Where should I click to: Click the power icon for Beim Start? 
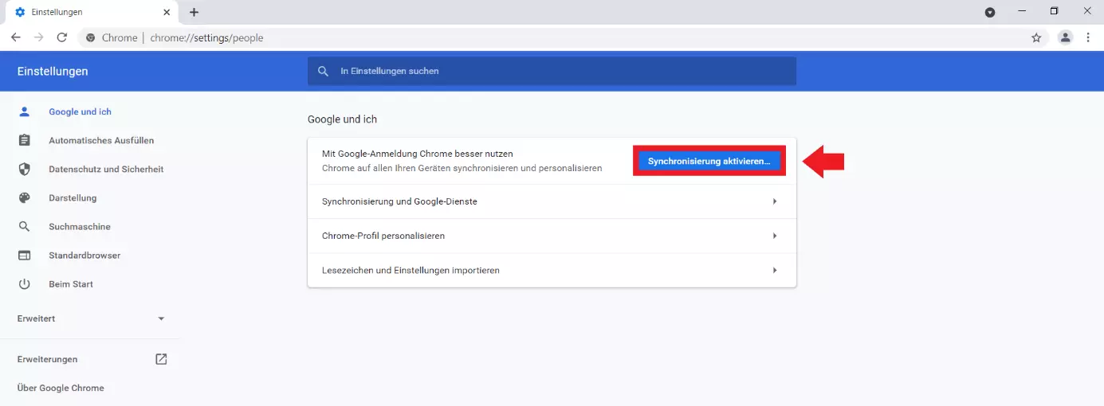pos(24,284)
